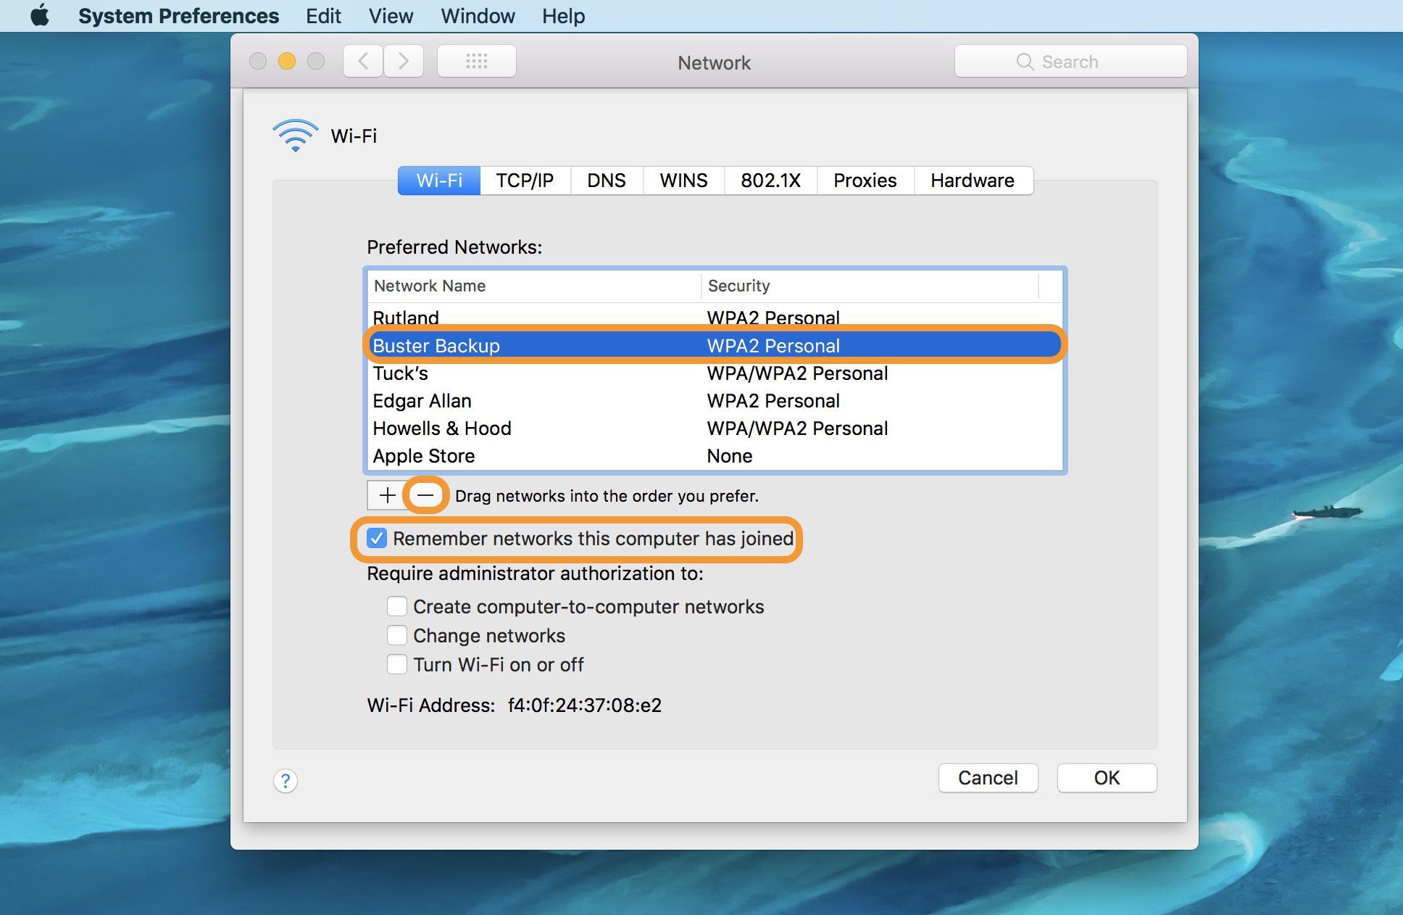Select the Rutland network row
Screen dimensions: 1403x915
[715, 318]
